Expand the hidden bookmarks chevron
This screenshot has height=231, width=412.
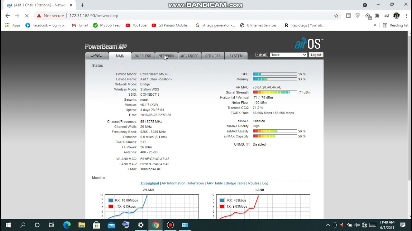tap(375, 25)
